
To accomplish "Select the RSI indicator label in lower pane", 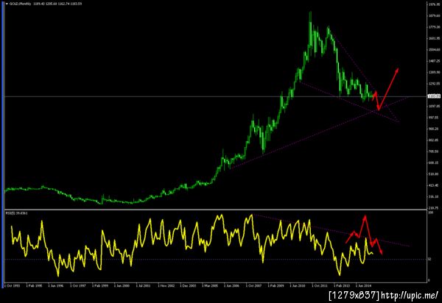I will 16,213.
